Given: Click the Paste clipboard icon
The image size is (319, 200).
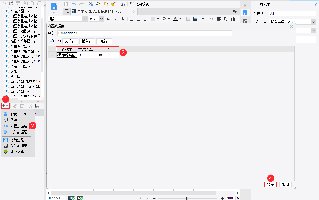Looking at the screenshot, I should 106,4.
